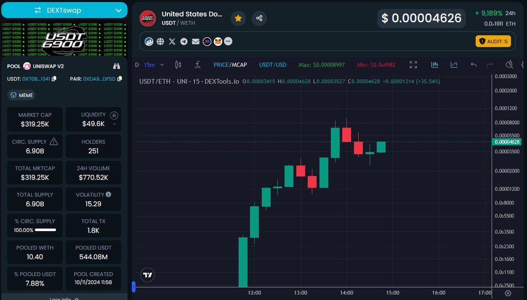Click the MARKET CAP $319.25K card
Screen dimensions: 527x300
(x=35, y=119)
